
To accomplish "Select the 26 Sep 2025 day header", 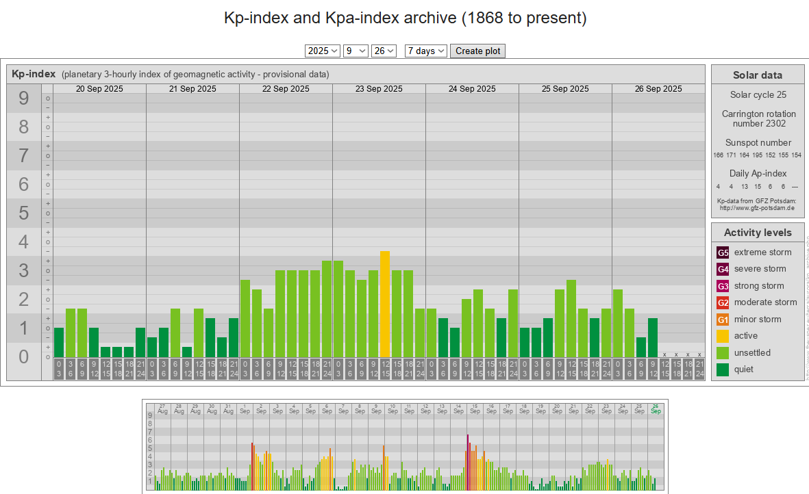I will [x=658, y=89].
